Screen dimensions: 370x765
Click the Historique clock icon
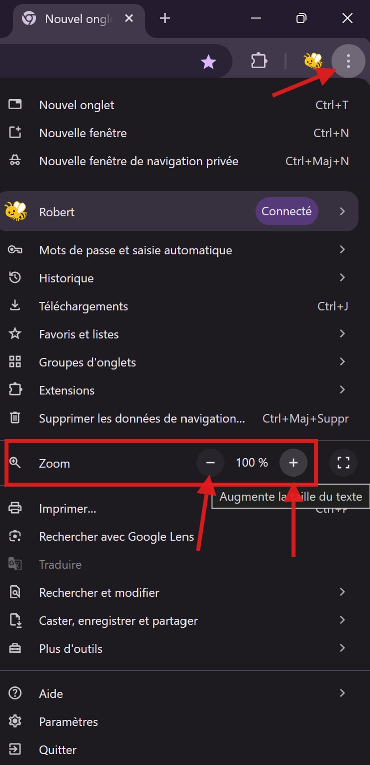pyautogui.click(x=15, y=278)
